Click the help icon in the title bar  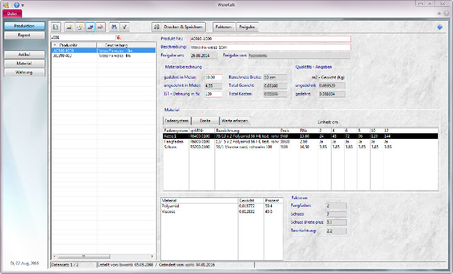[x=16, y=4]
